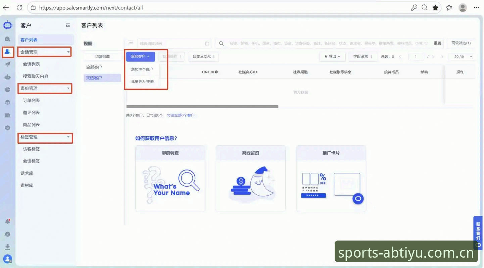484x268 pixels.
Task: Open the 批量操作 dropdown
Action: coord(172,57)
